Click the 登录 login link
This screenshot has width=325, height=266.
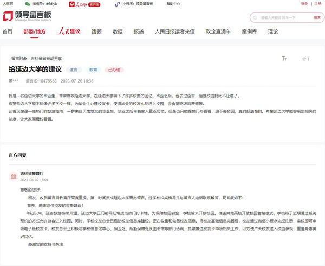pyautogui.click(x=304, y=4)
